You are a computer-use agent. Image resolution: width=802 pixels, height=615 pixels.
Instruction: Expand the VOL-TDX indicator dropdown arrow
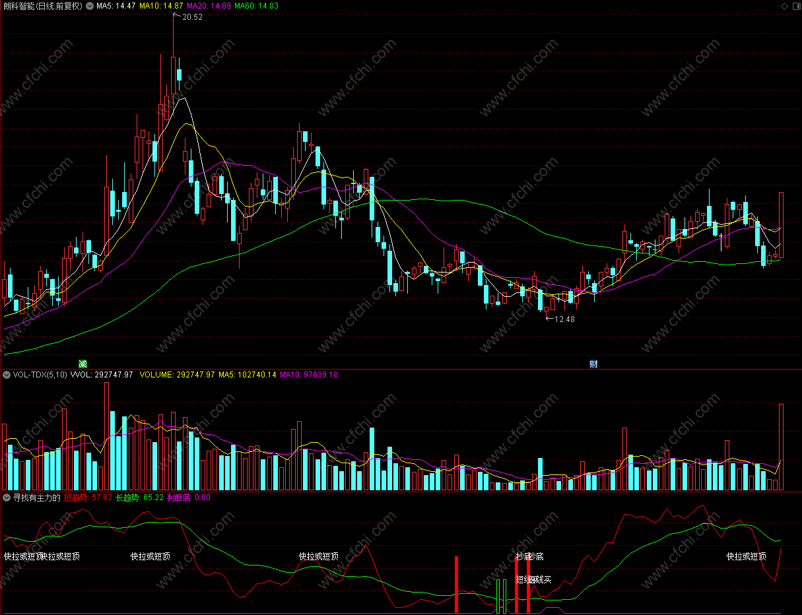[x=7, y=375]
